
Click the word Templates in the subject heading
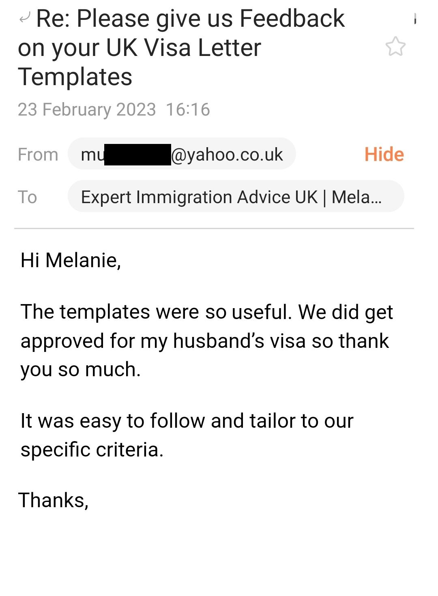tap(75, 77)
